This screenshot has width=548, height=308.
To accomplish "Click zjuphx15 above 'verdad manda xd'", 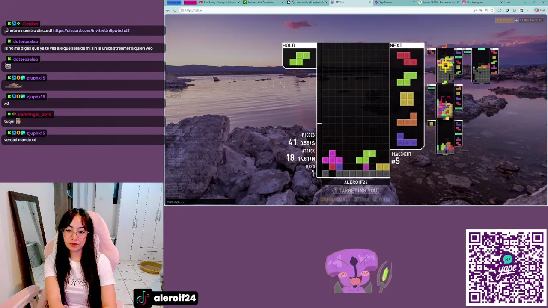I will pos(36,133).
